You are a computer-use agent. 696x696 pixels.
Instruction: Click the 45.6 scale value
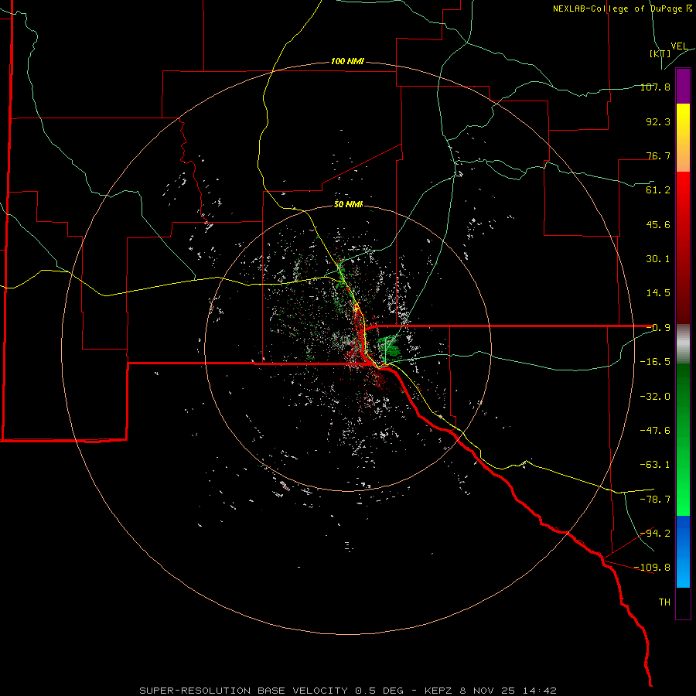(x=658, y=224)
